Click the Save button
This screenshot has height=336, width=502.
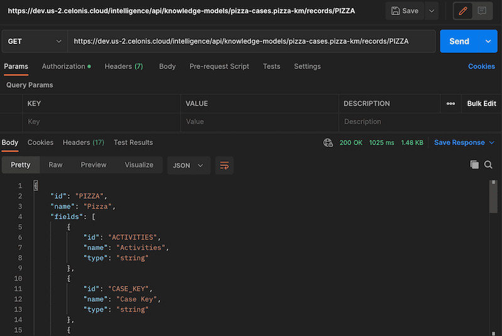(405, 11)
